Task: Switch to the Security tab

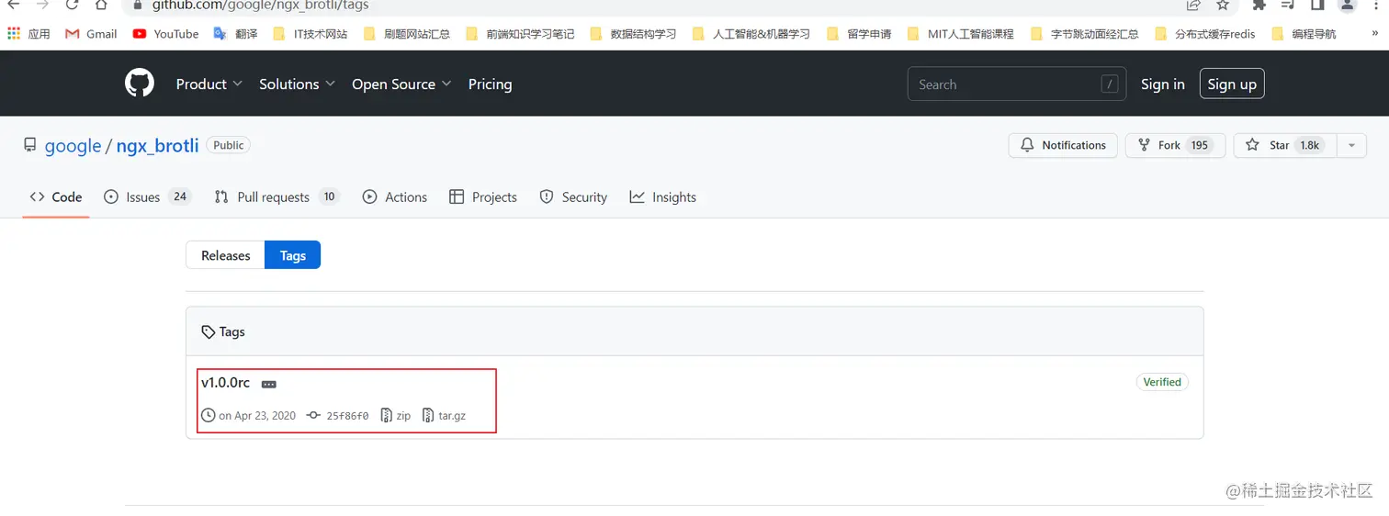Action: tap(573, 196)
